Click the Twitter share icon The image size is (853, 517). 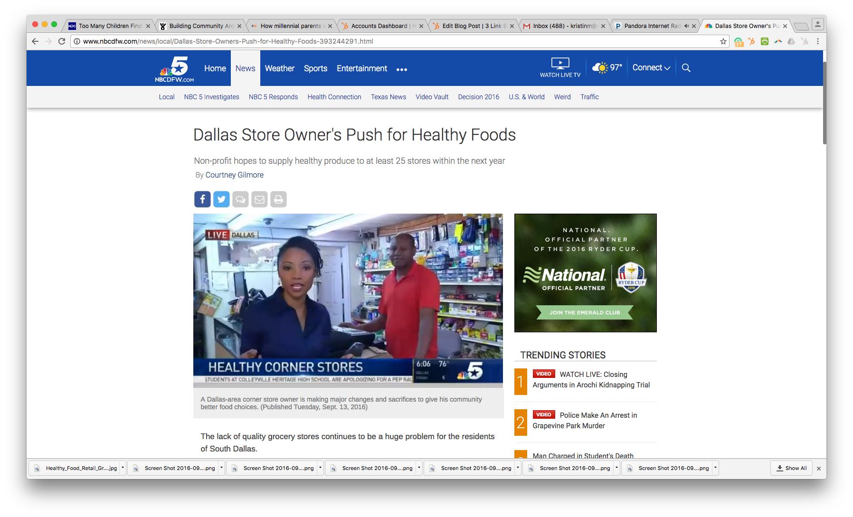221,199
